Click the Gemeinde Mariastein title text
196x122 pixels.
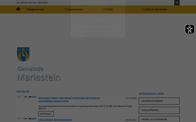39,74
